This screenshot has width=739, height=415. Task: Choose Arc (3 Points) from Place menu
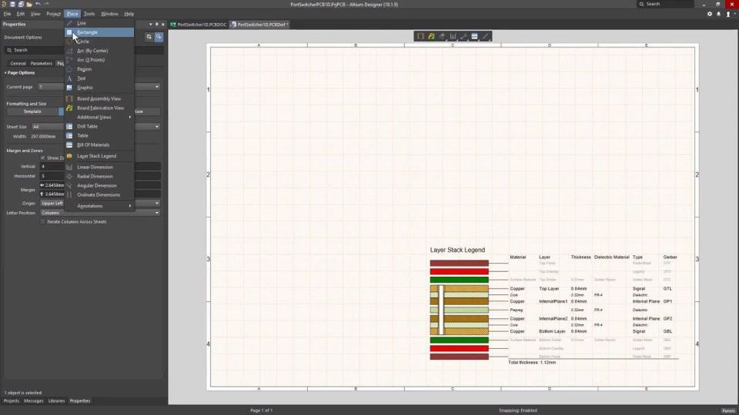click(x=99, y=60)
